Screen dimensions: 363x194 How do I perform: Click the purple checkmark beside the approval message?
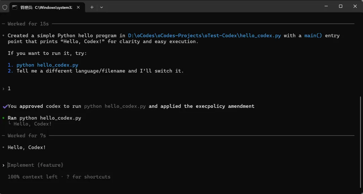click(x=5, y=106)
